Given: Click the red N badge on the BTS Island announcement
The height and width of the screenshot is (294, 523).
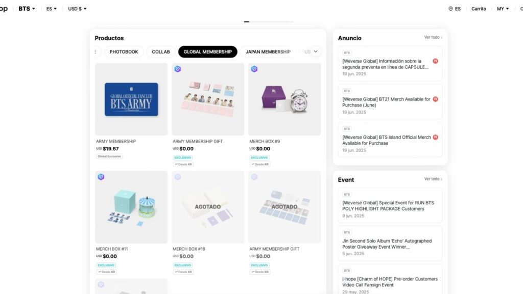Looking at the screenshot, I should coord(435,137).
